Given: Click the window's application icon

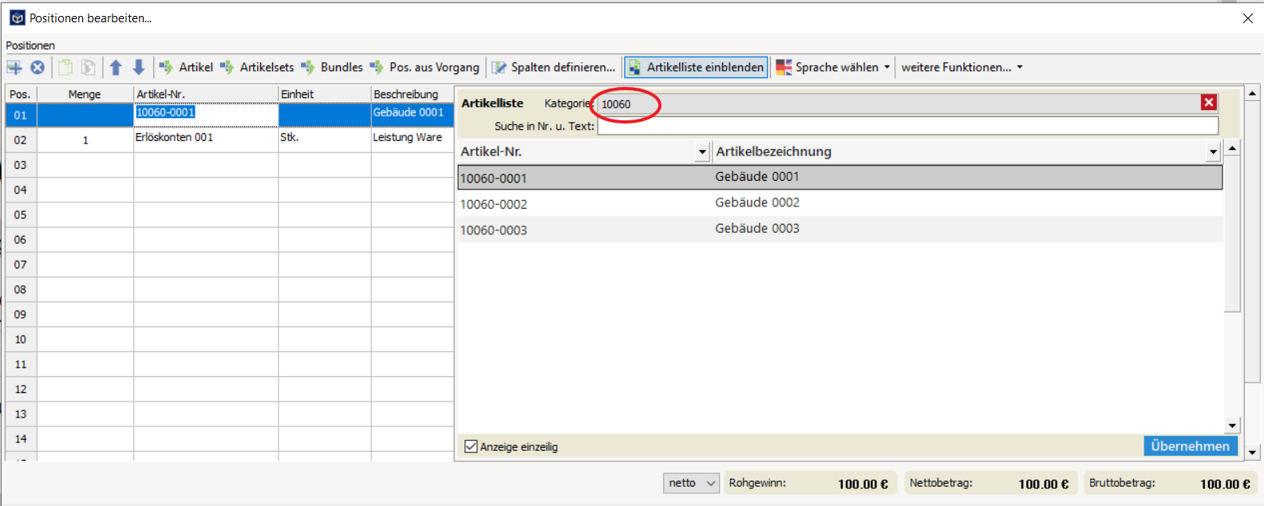Looking at the screenshot, I should point(17,18).
